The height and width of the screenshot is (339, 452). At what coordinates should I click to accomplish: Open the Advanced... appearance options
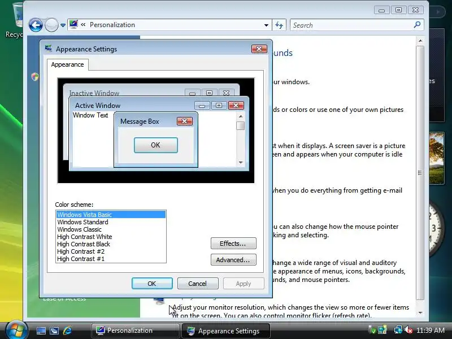point(233,260)
